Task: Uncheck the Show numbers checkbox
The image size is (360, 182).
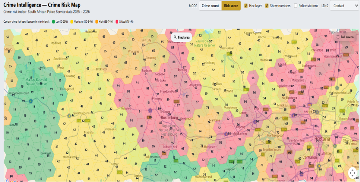Action: pyautogui.click(x=267, y=6)
